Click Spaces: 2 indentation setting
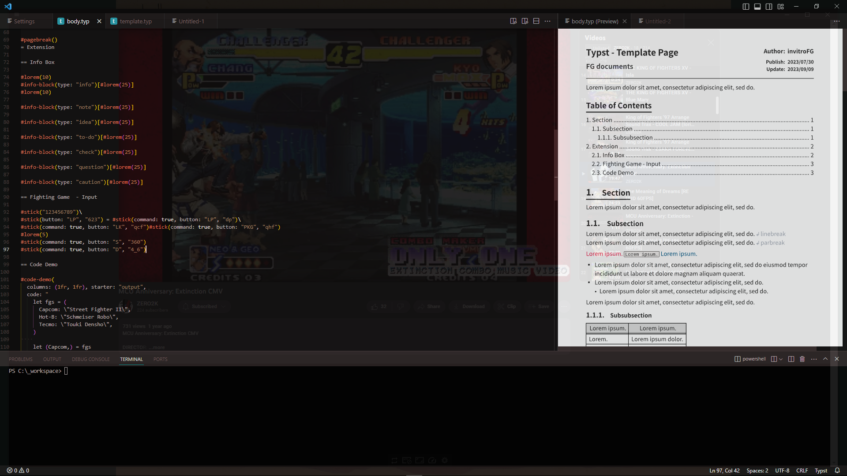The image size is (847, 476). click(x=757, y=470)
